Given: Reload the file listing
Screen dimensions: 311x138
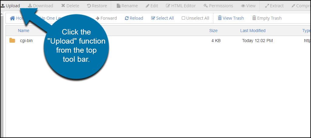Looking at the screenshot, I should pos(134,18).
